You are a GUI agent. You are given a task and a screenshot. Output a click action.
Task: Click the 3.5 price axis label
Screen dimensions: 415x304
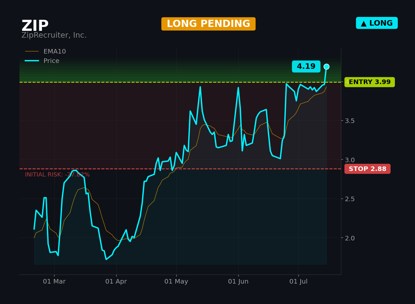click(350, 121)
